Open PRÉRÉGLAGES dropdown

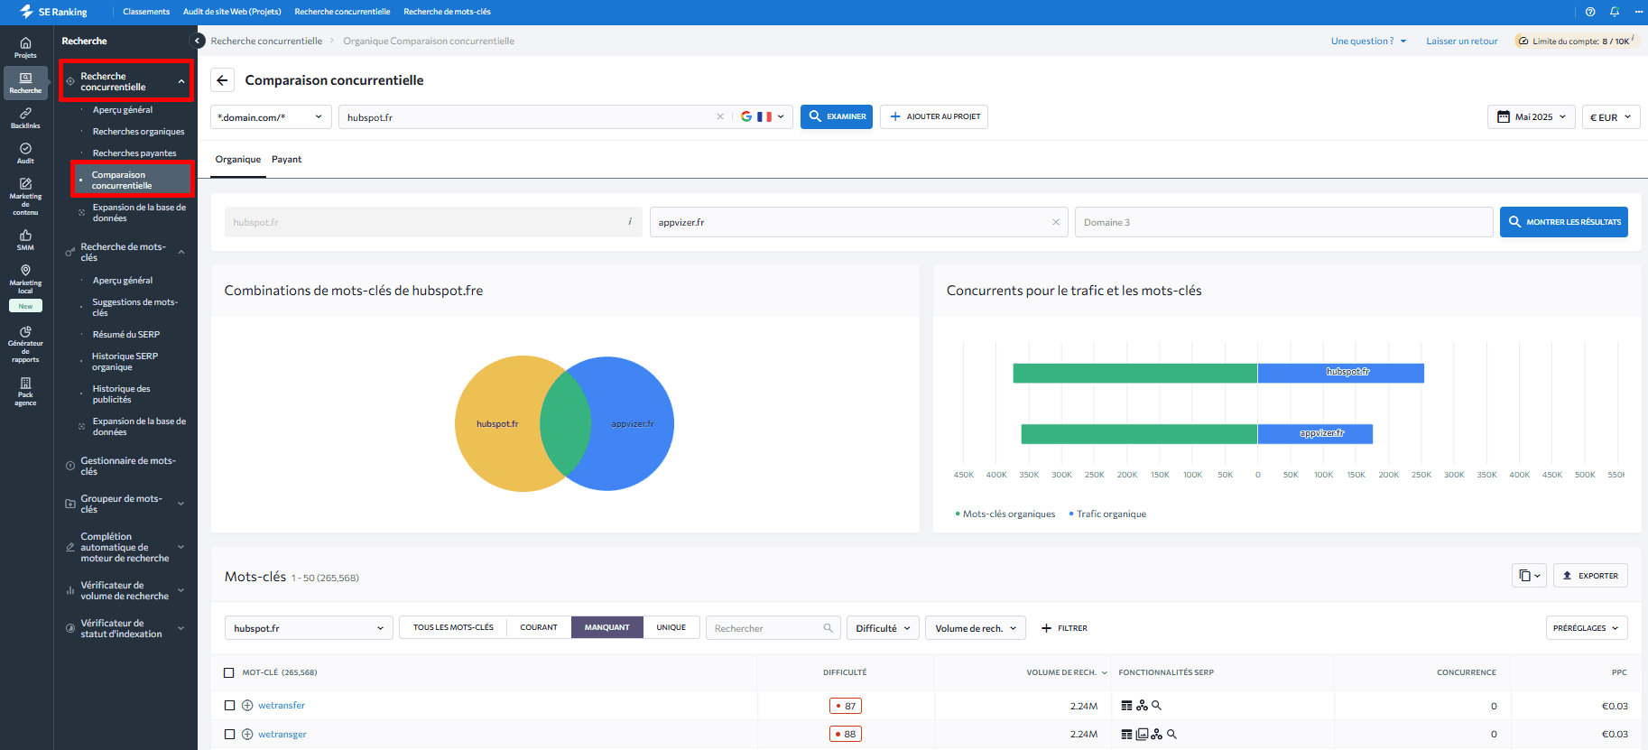tap(1587, 628)
